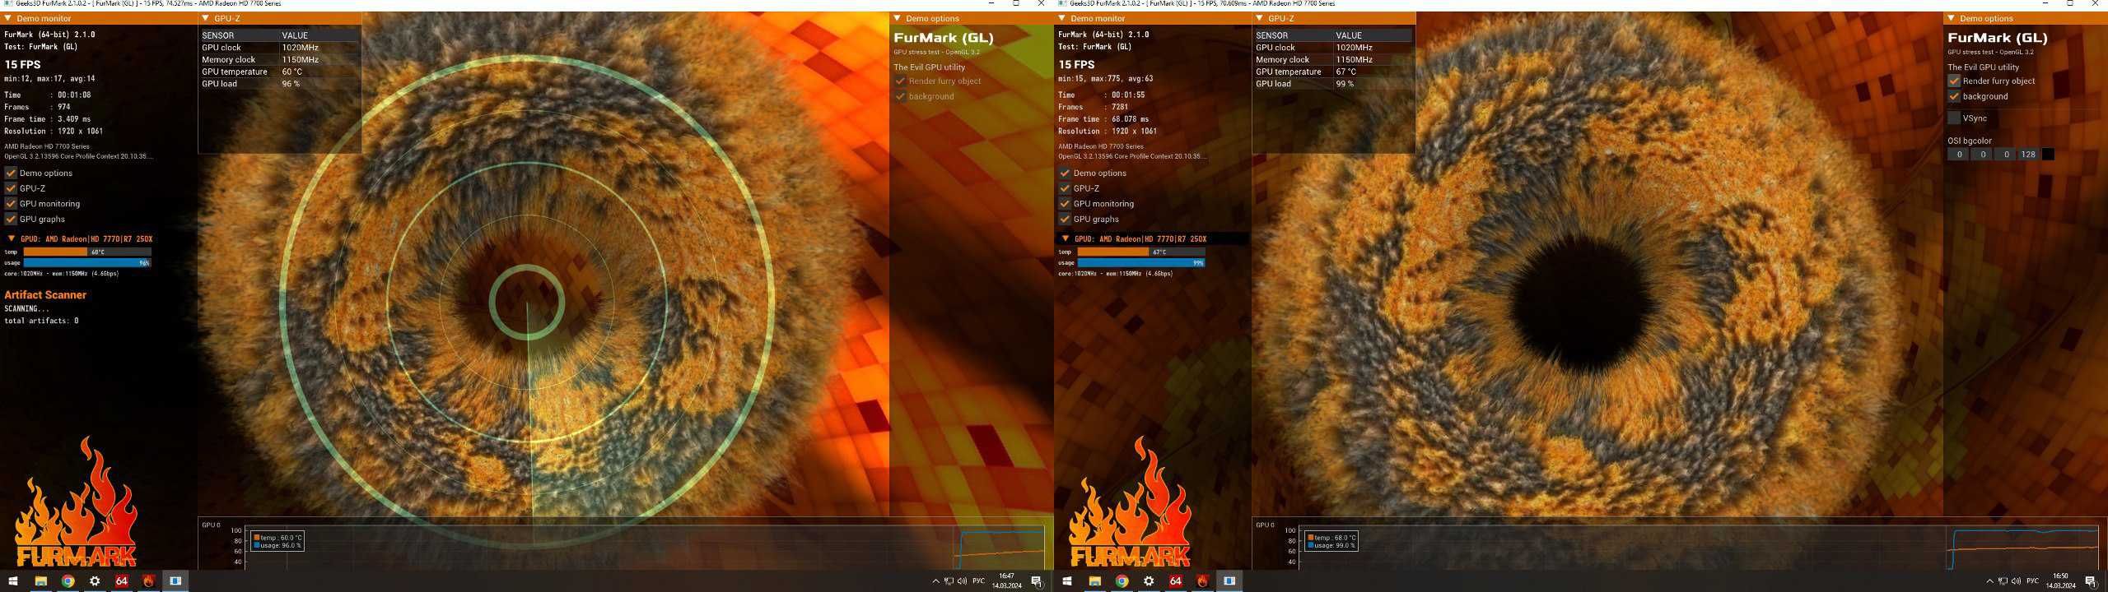This screenshot has height=592, width=2108.
Task: Open the Settings gear in the left taskbar
Action: tap(95, 580)
